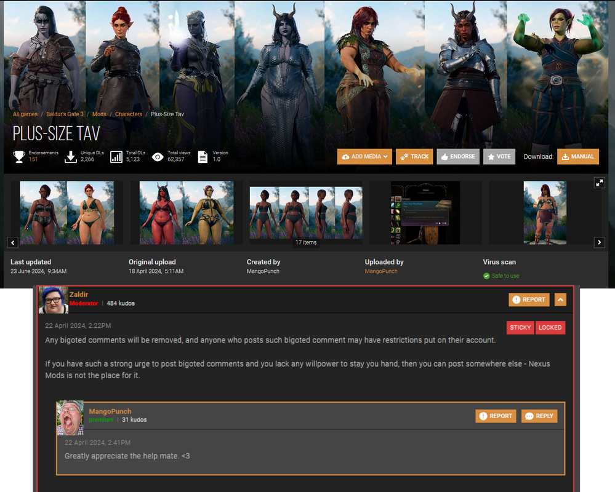Open last thumbnail with red-haired character
This screenshot has width=615, height=492.
pos(545,213)
